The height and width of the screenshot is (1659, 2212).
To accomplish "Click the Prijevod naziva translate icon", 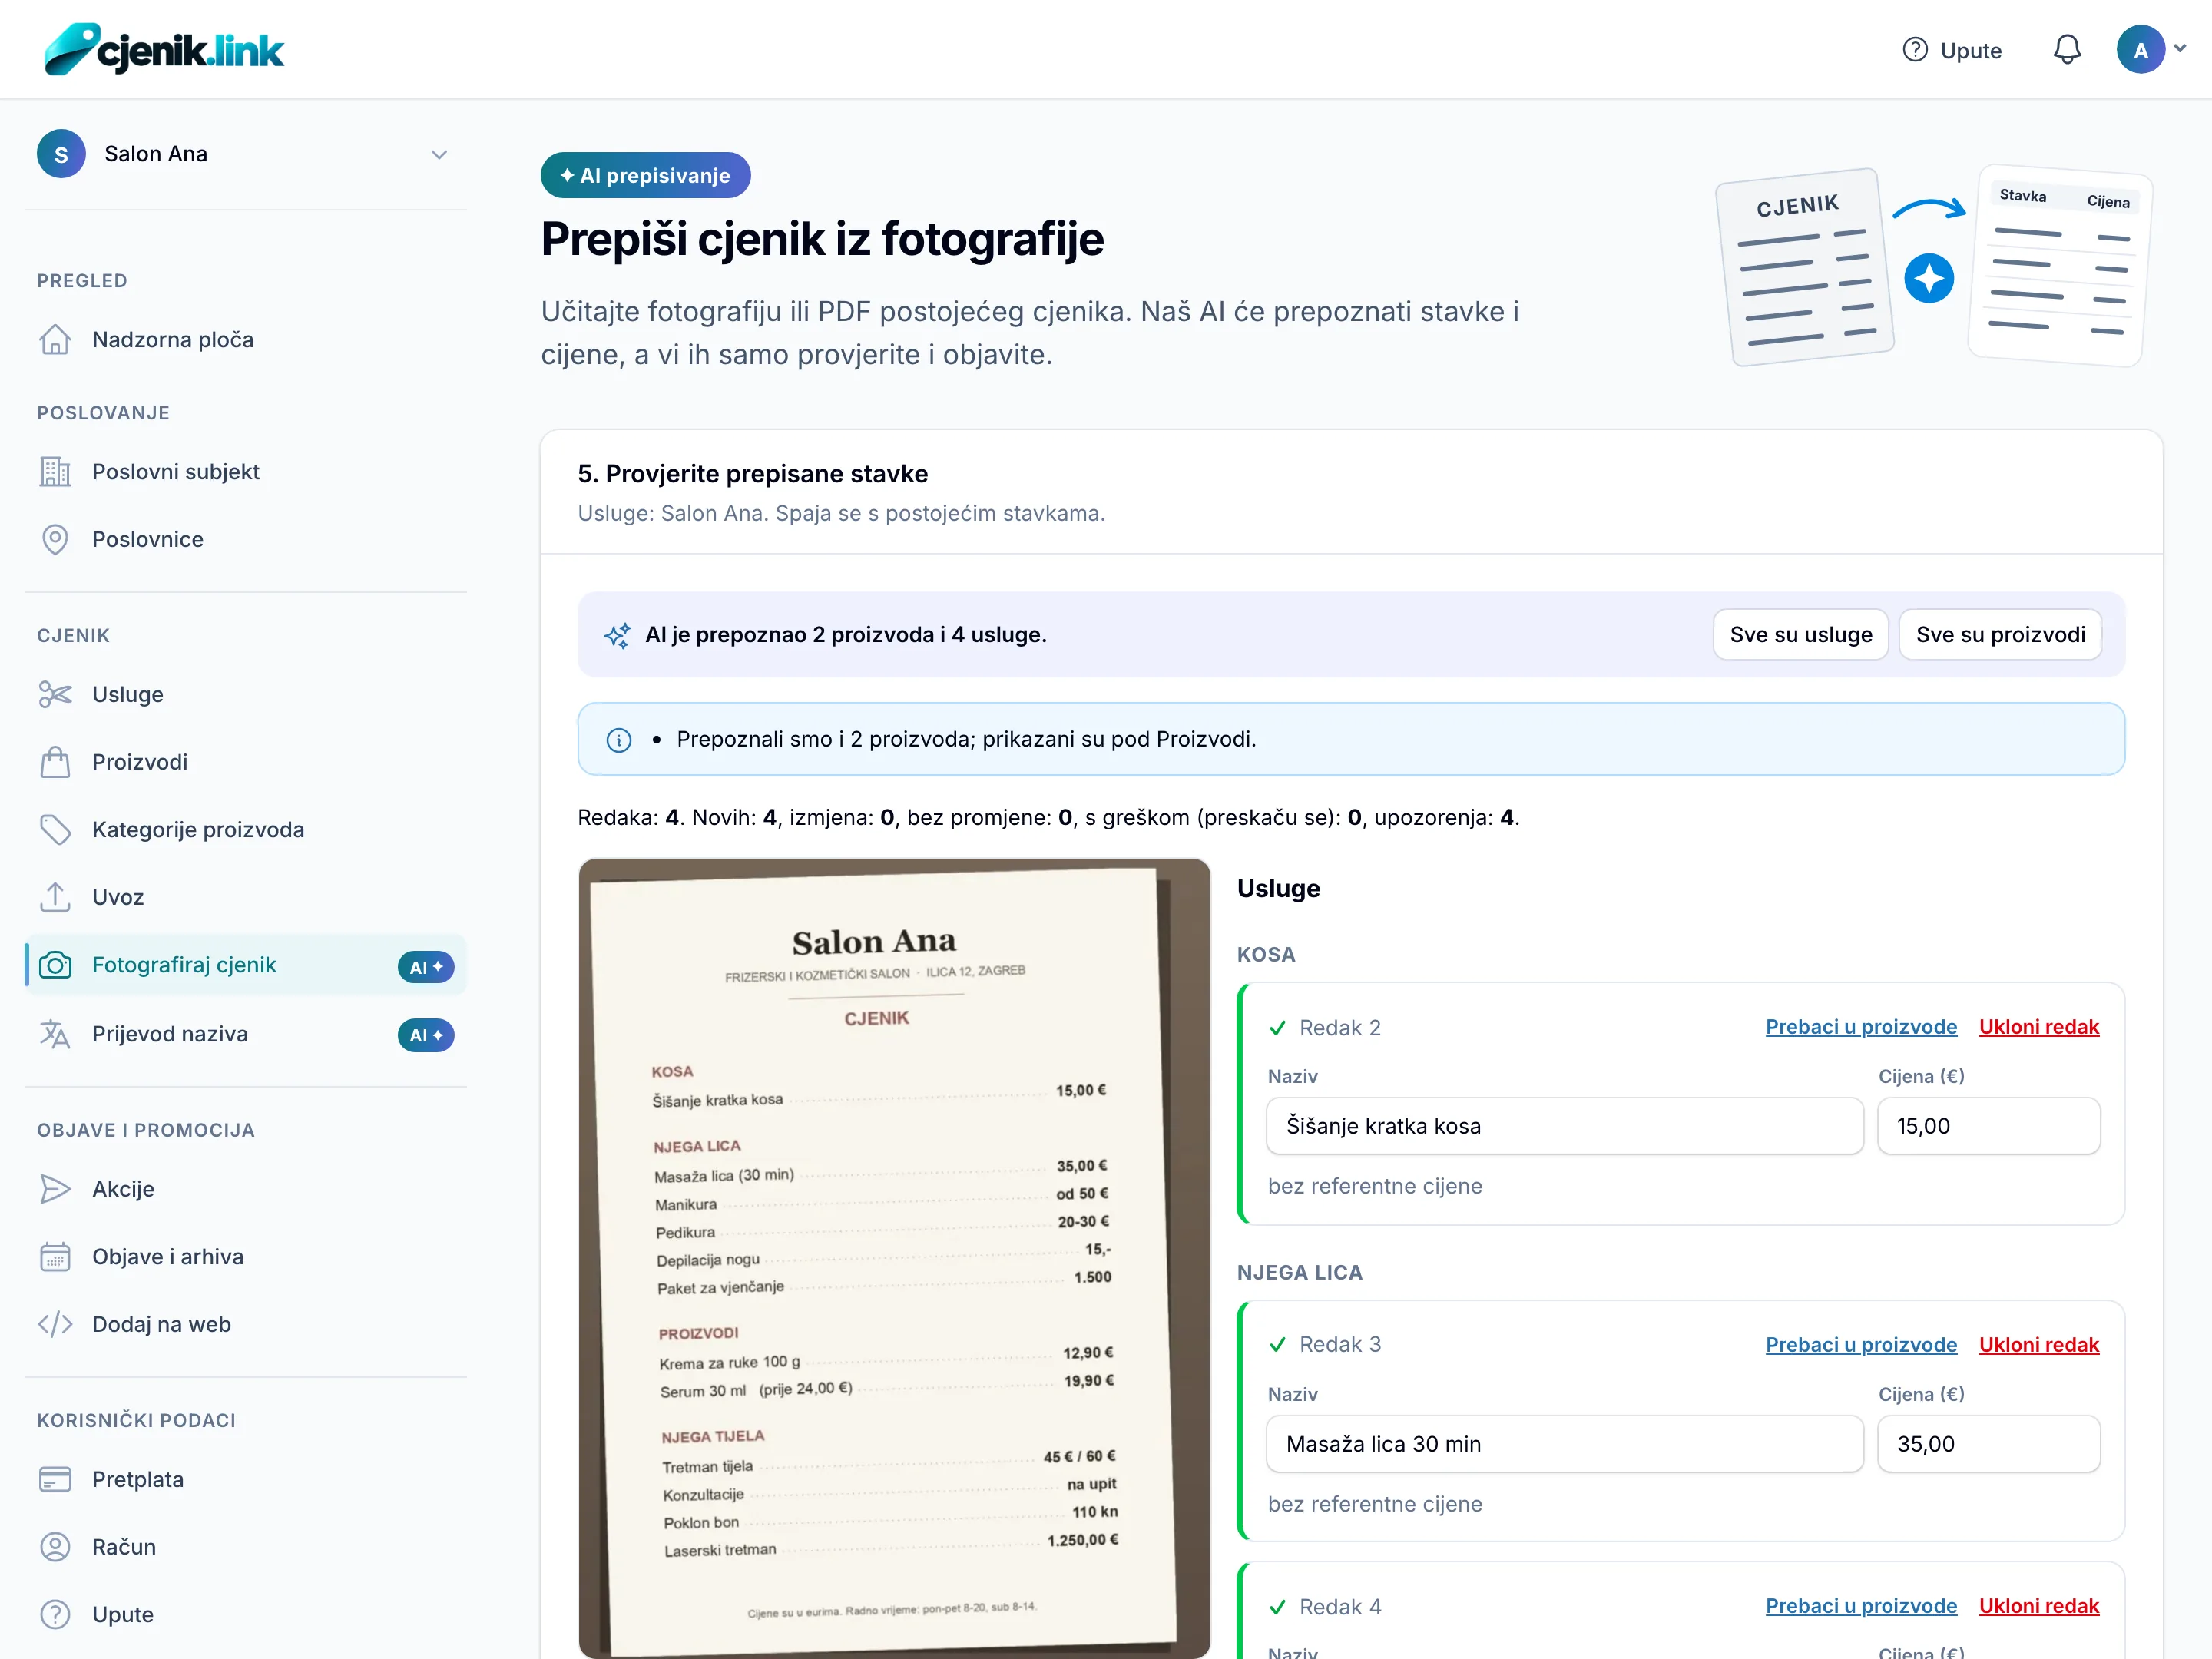I will click(x=55, y=1034).
